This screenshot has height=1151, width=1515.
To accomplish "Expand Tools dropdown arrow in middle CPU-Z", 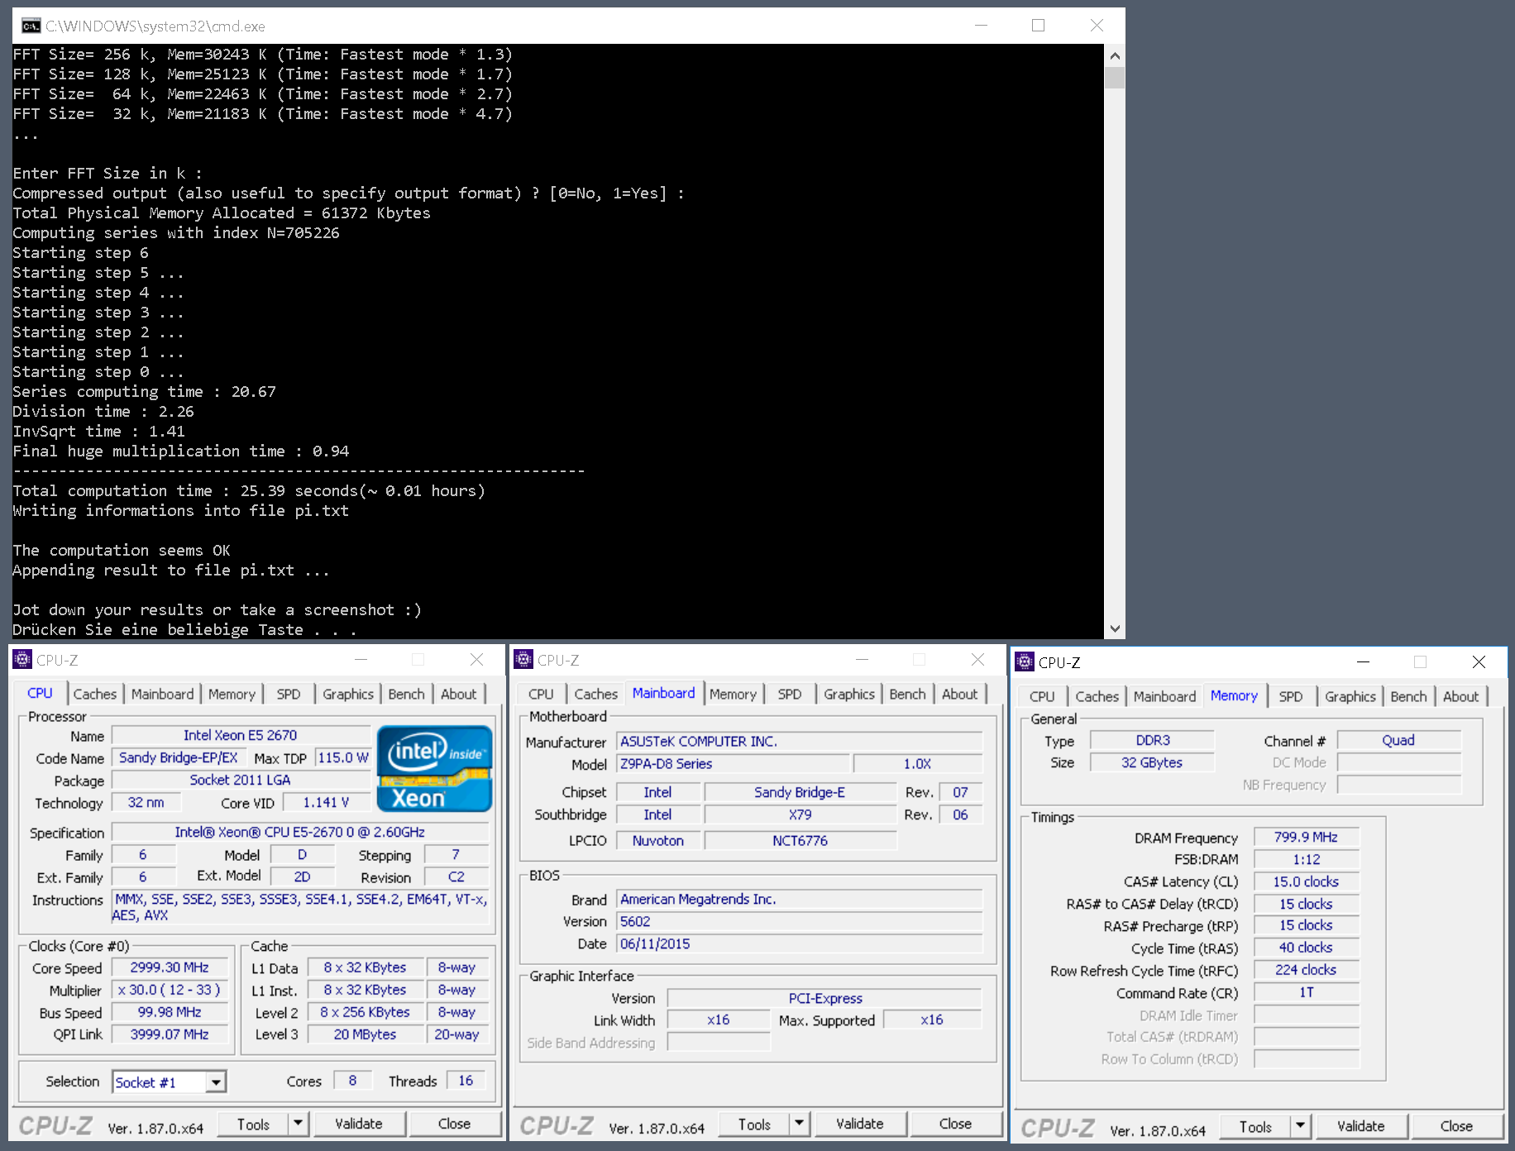I will 799,1123.
